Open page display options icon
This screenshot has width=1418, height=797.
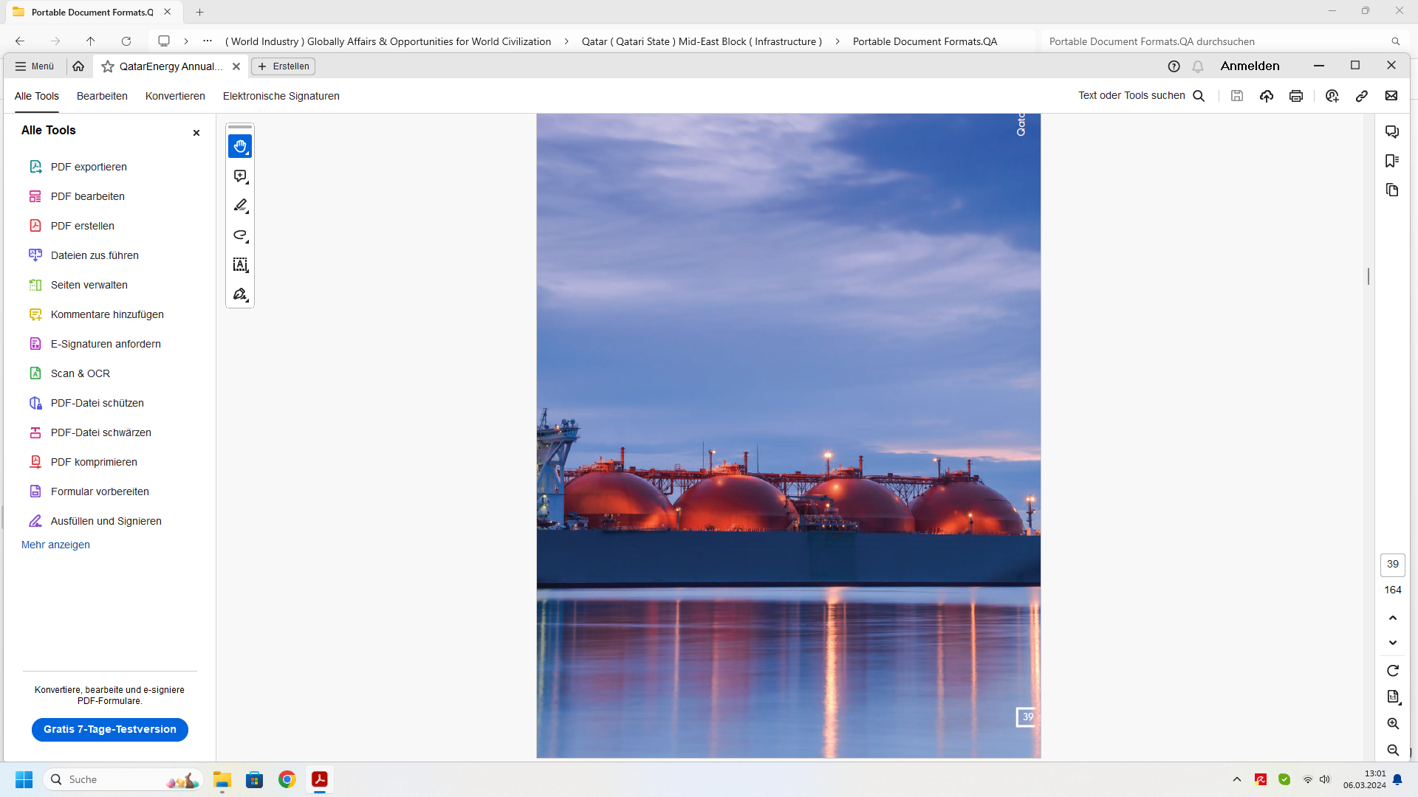click(x=1393, y=697)
